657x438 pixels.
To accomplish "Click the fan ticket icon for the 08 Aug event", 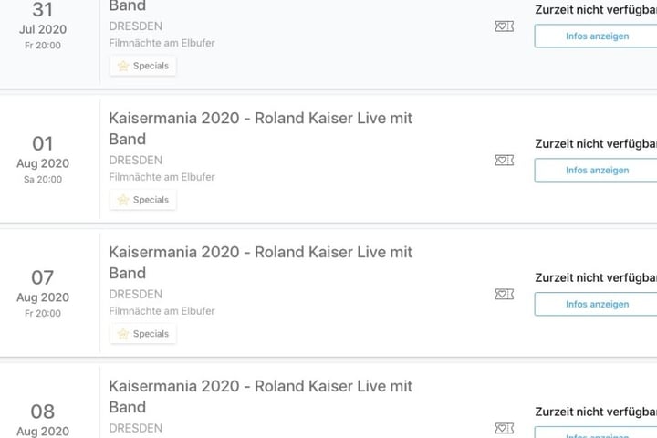I will coord(504,428).
